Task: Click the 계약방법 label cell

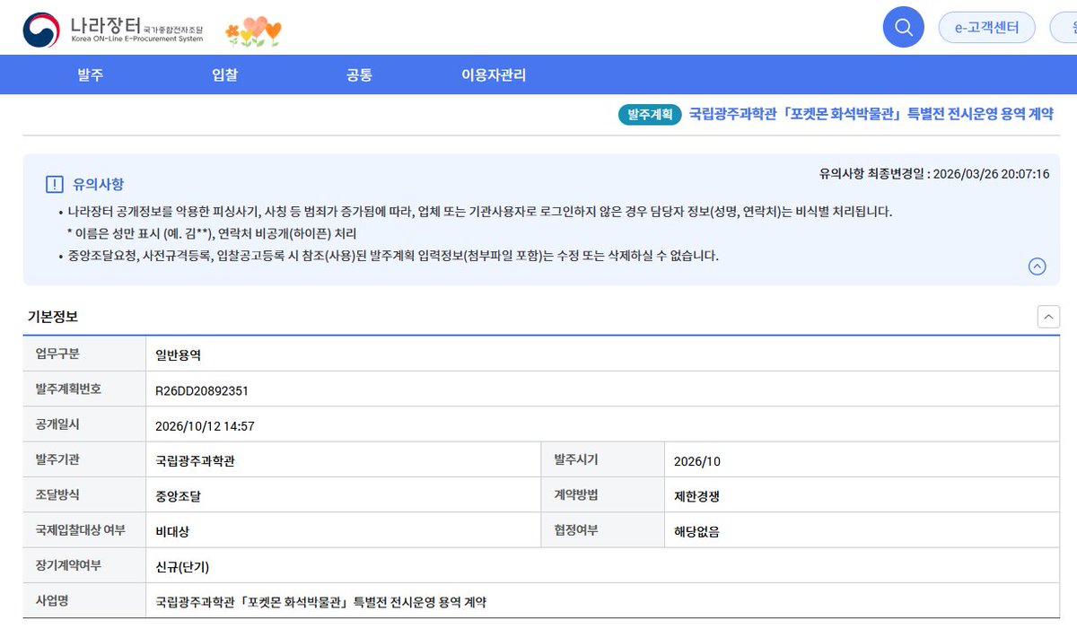Action: (603, 494)
